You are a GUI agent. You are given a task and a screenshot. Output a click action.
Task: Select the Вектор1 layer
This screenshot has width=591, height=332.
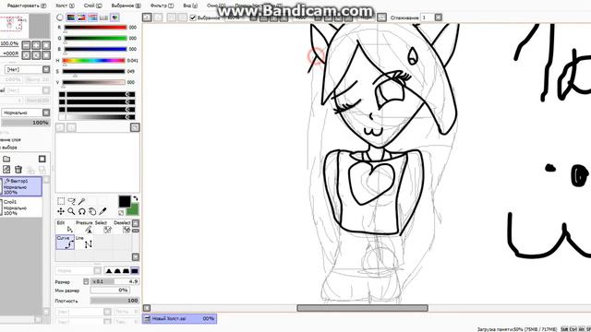pyautogui.click(x=21, y=186)
